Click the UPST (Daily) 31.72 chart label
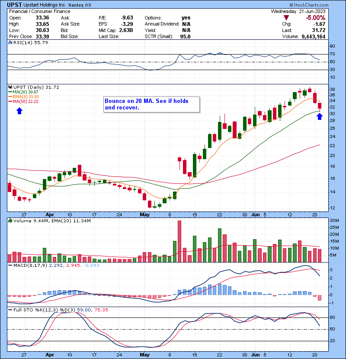 pos(36,87)
